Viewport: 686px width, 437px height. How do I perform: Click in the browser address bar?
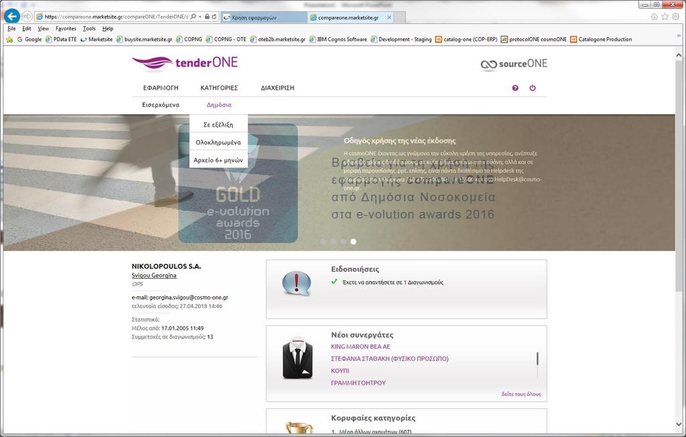(x=116, y=17)
